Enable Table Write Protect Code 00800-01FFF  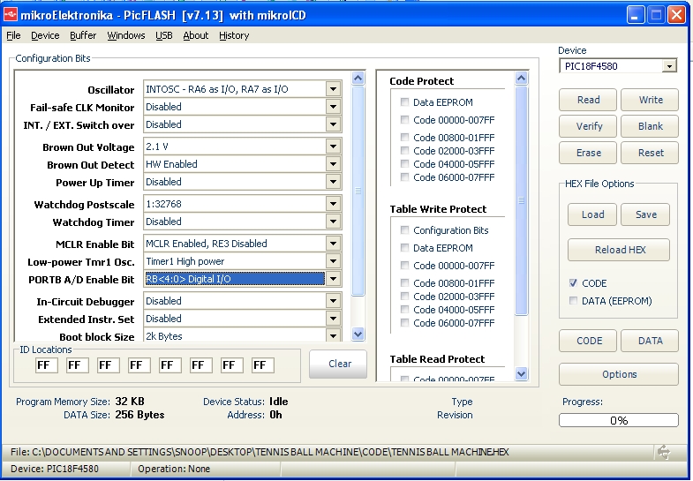[x=404, y=282]
